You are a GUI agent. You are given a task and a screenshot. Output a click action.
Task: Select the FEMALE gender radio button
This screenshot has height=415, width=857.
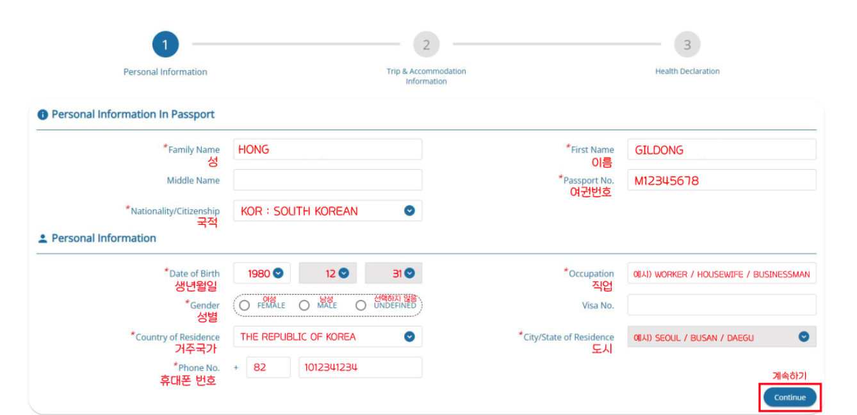coord(244,305)
